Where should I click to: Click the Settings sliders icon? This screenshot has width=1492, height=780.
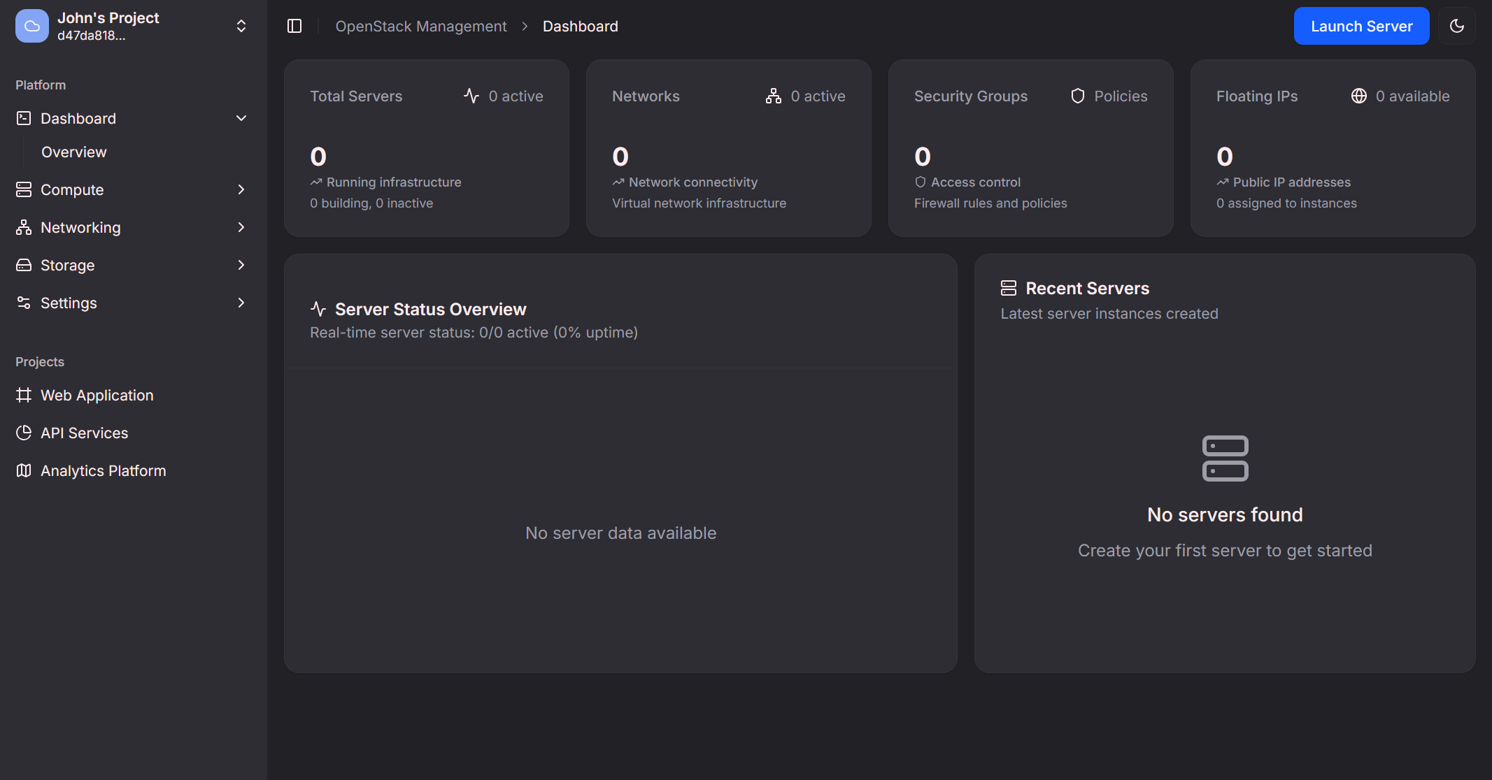tap(24, 303)
